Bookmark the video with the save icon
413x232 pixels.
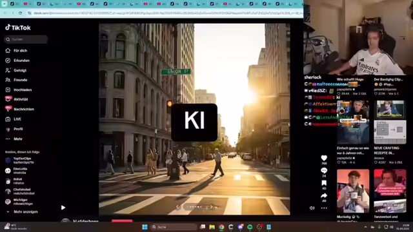coord(324,183)
